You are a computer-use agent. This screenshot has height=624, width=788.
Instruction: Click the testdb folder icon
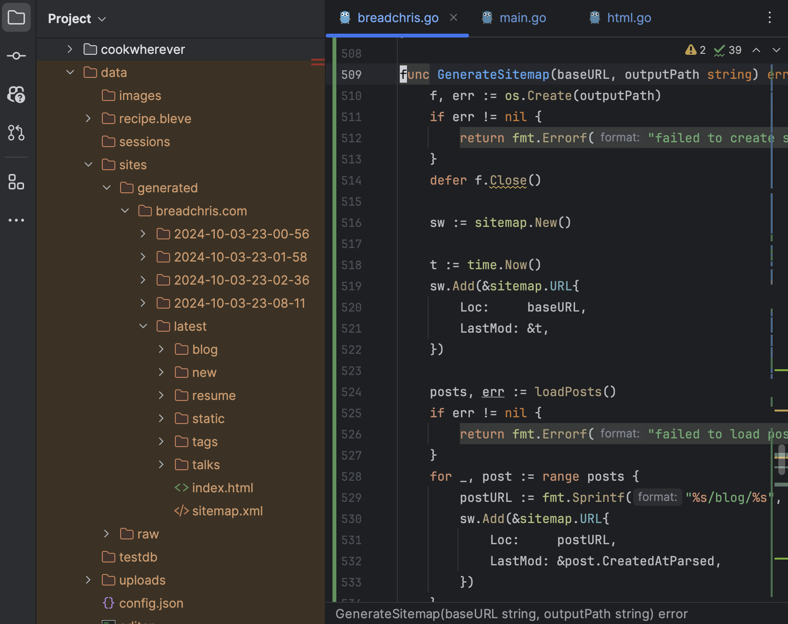[109, 557]
